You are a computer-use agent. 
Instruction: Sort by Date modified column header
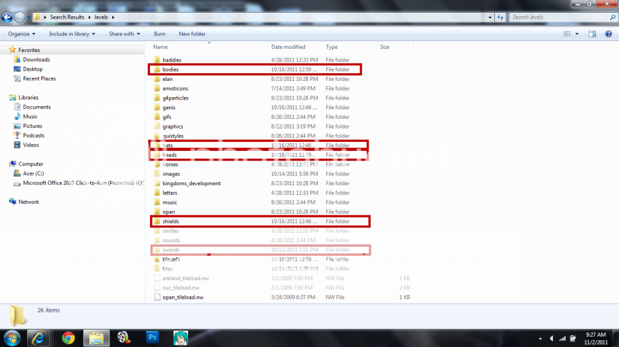[288, 46]
